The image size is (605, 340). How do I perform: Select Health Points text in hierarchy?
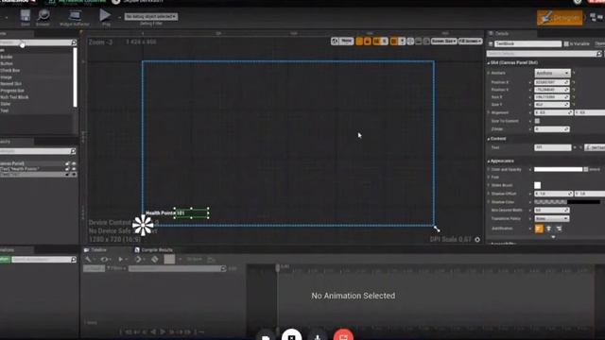click(19, 169)
